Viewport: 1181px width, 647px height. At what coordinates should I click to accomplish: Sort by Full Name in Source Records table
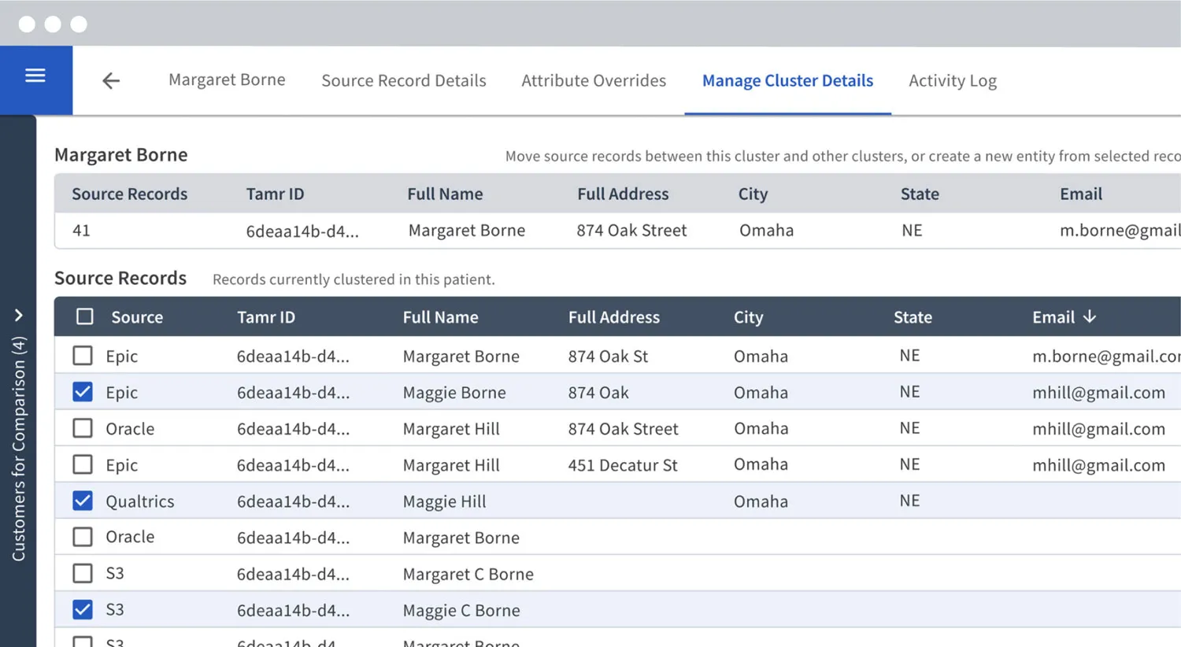(x=440, y=317)
